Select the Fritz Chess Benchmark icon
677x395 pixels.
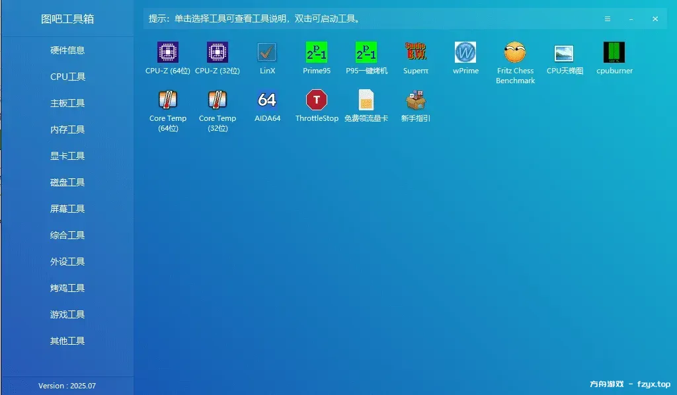coord(515,53)
